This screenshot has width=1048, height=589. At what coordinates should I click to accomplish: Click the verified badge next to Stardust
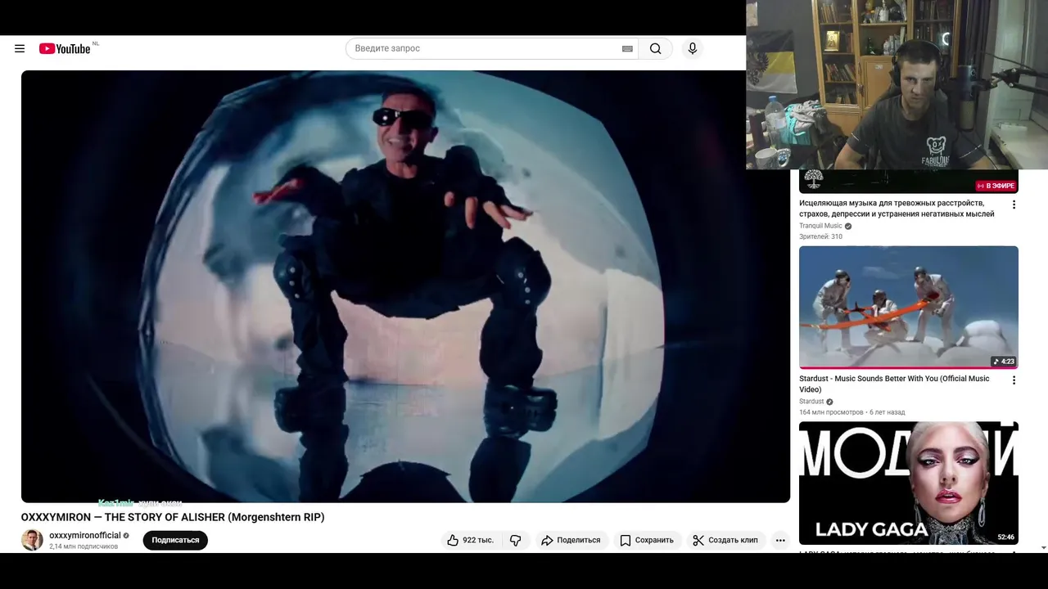[x=829, y=402]
